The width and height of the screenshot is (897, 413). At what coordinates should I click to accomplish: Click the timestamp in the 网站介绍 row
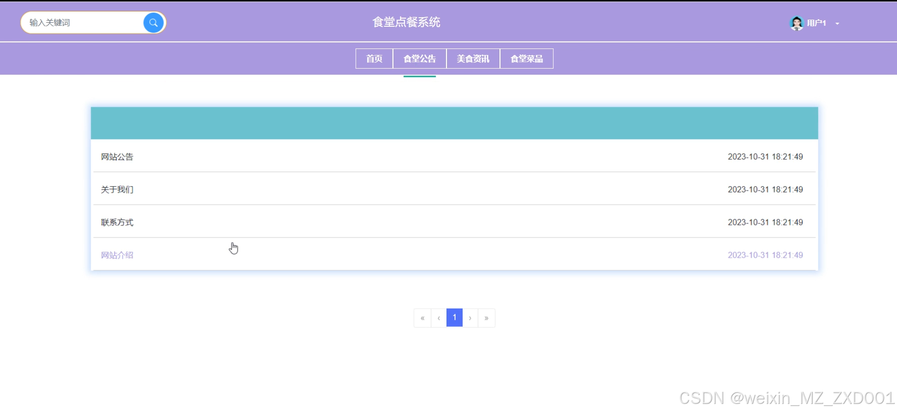click(x=765, y=255)
